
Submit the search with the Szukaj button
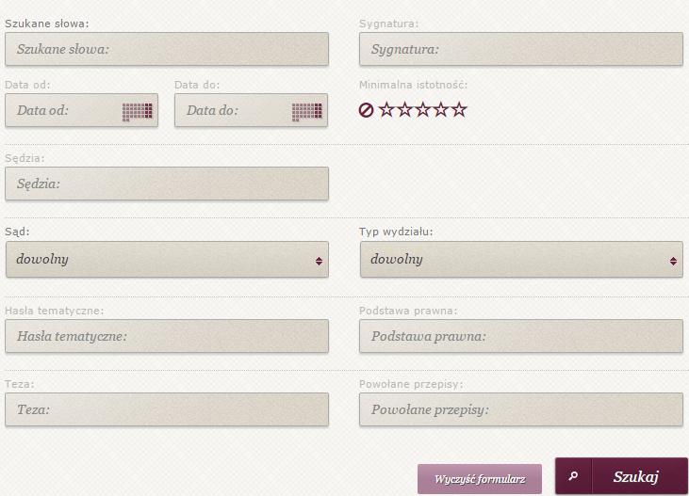pos(621,476)
